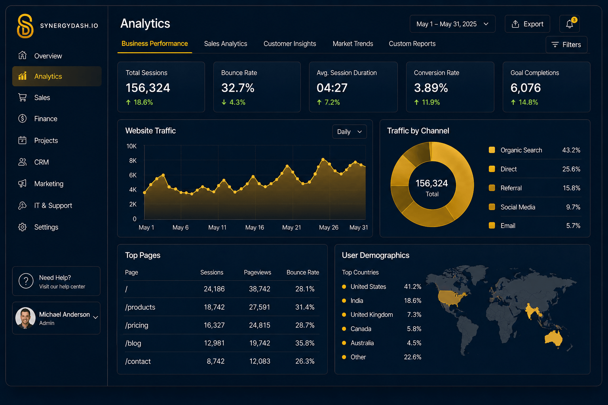Select United States in Top Countries
Screen dimensions: 608x405
382,286
